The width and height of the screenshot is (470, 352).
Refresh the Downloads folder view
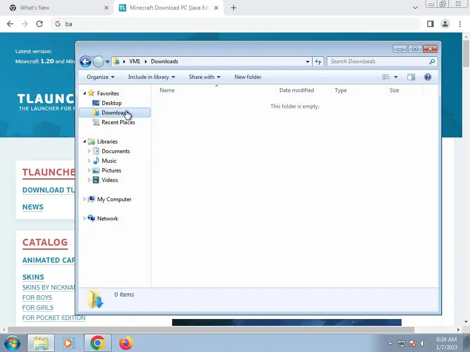click(318, 62)
